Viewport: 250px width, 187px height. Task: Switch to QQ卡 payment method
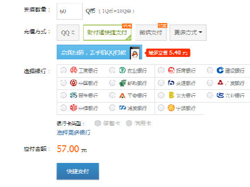coord(68,32)
